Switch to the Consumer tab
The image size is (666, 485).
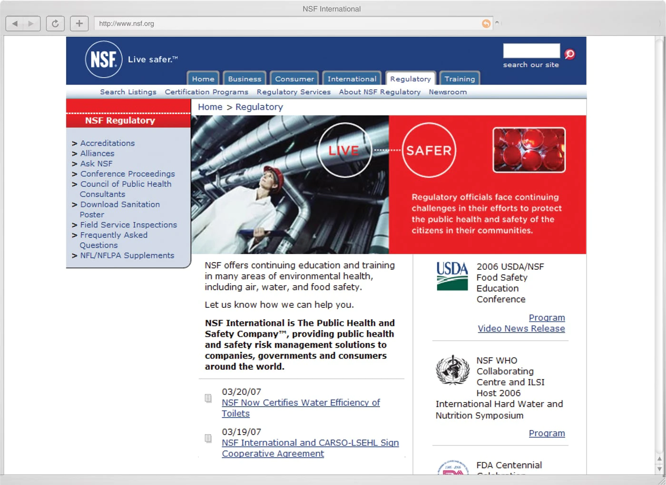[294, 78]
